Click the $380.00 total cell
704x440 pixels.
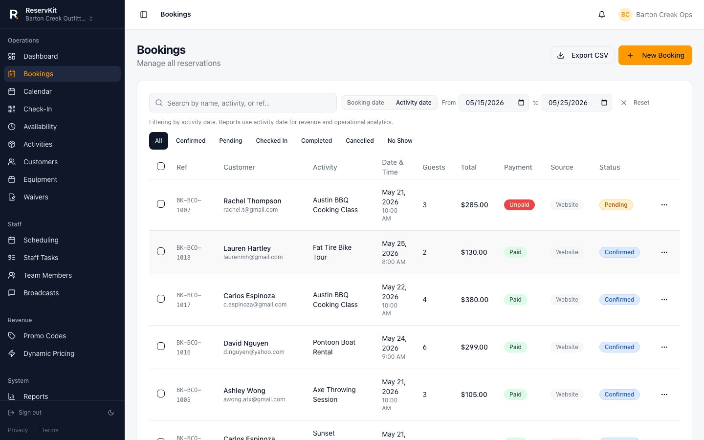click(474, 300)
